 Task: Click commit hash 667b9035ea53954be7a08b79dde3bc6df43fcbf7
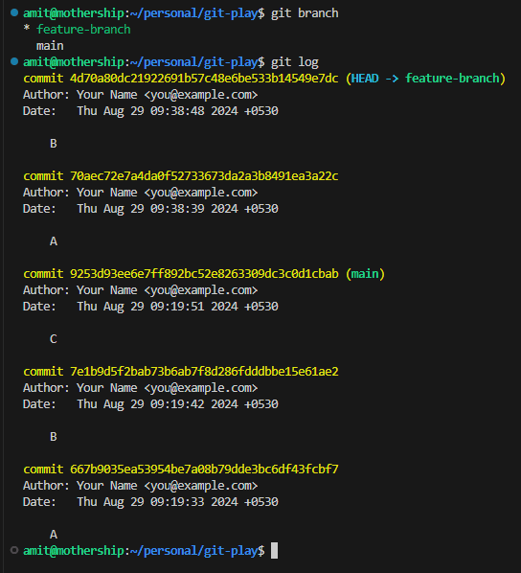(204, 470)
